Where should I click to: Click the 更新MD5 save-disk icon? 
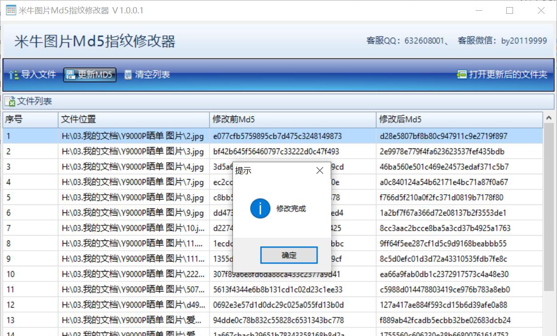[70, 75]
